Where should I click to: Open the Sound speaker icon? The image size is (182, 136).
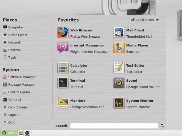tap(119, 83)
